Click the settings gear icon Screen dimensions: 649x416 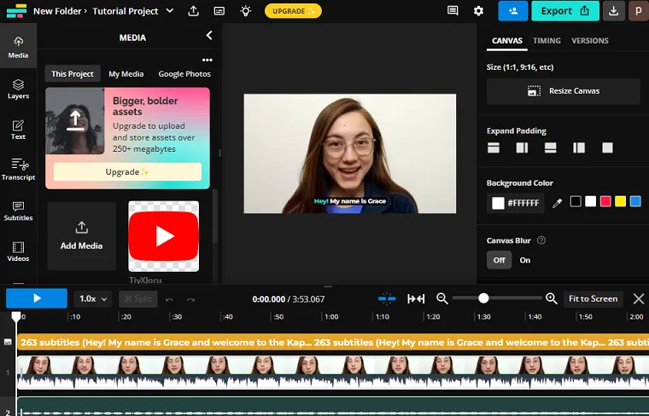pyautogui.click(x=478, y=11)
